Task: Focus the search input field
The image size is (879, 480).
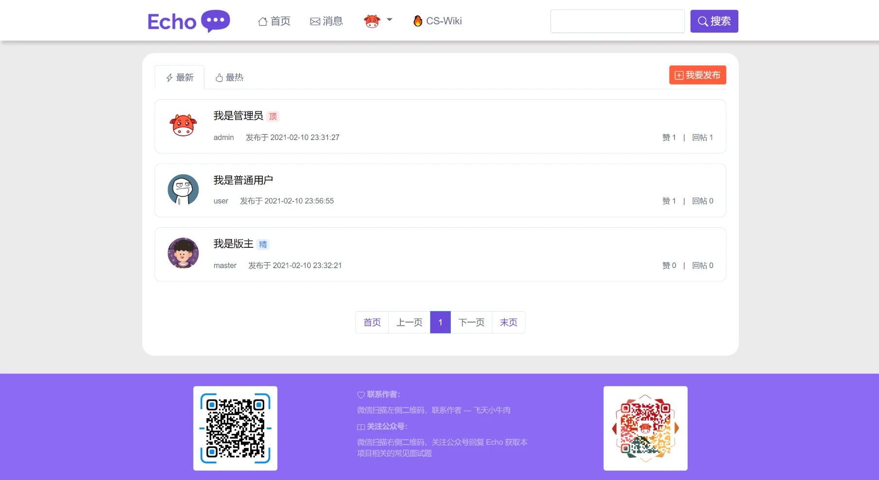Action: [x=617, y=21]
